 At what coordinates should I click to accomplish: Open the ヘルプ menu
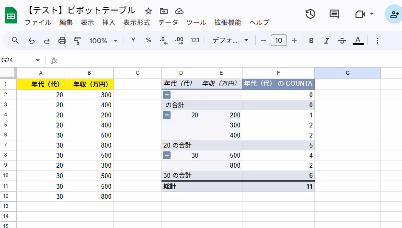[259, 23]
